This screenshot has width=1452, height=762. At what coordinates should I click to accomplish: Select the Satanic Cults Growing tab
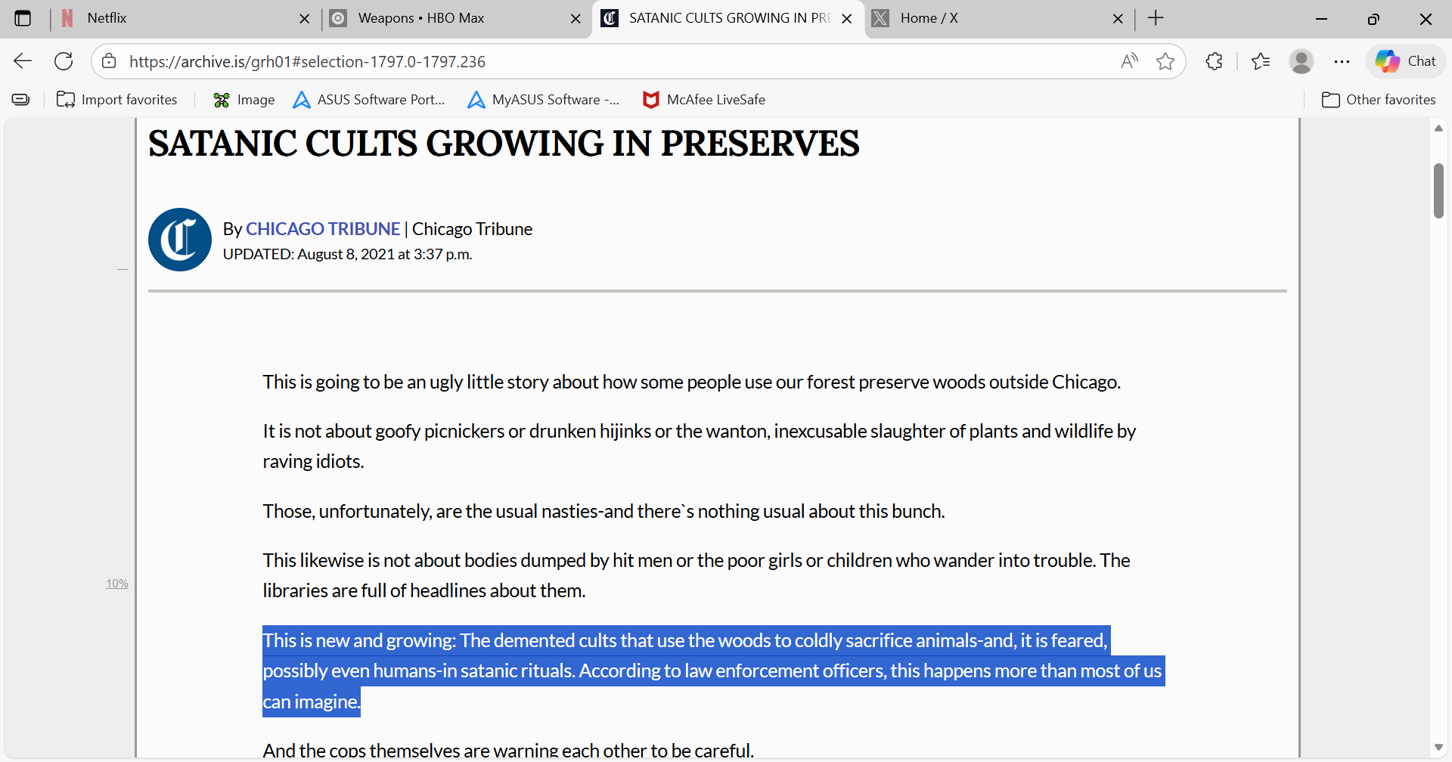[728, 18]
